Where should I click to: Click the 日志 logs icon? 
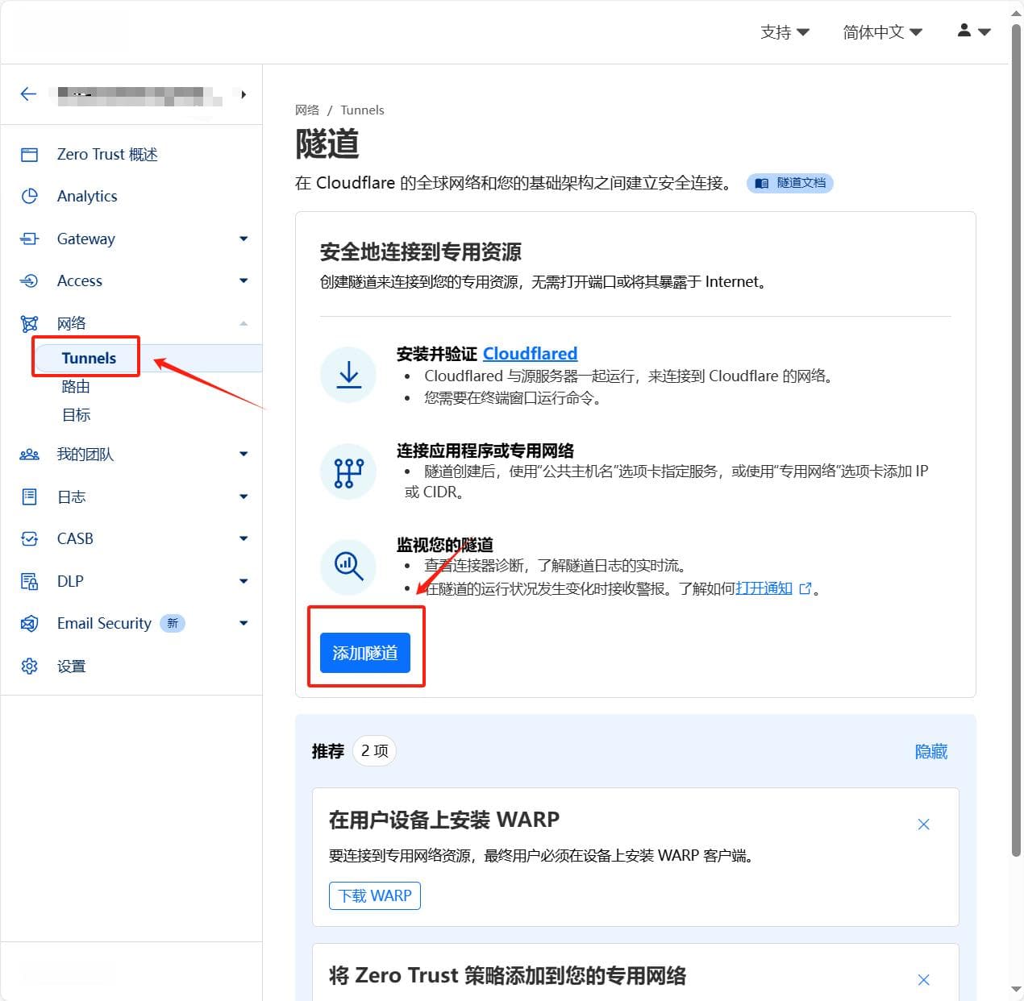(x=29, y=496)
